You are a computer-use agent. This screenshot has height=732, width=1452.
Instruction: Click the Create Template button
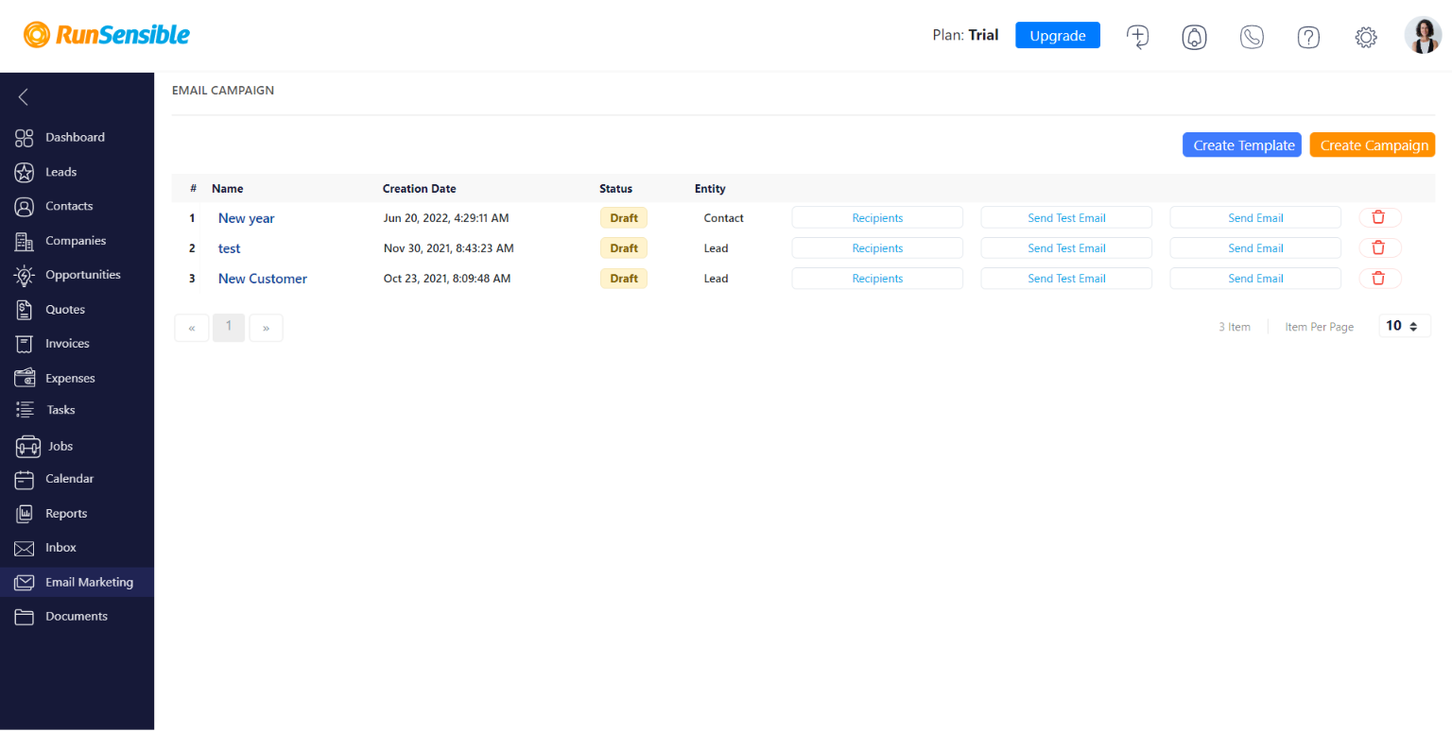click(x=1242, y=145)
